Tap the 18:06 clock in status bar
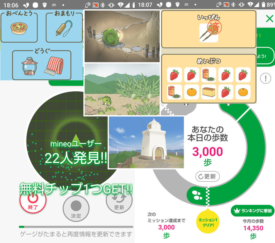 [x=11, y=5]
